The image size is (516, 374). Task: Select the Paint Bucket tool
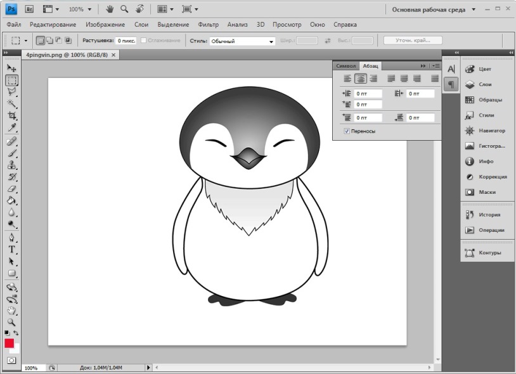(11, 200)
